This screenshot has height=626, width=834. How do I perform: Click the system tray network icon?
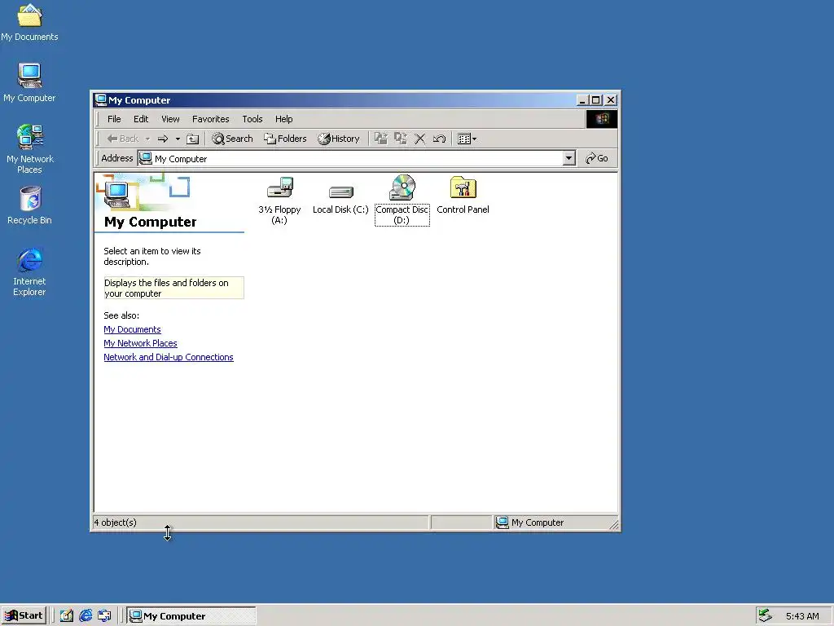765,615
